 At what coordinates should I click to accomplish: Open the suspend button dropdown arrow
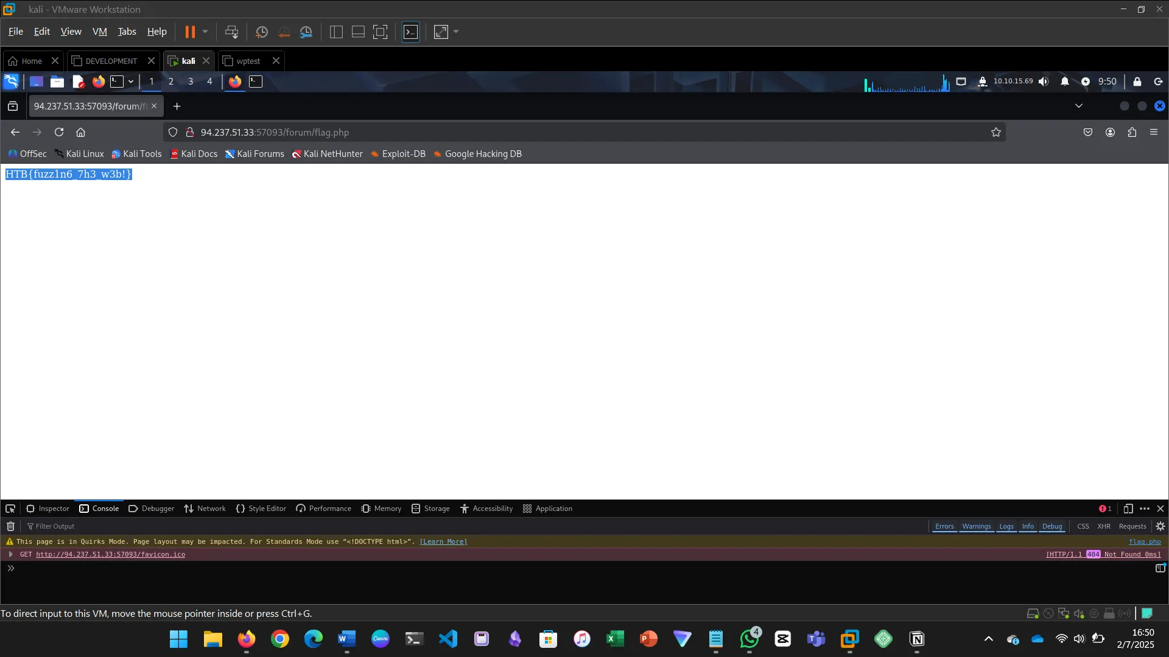[205, 32]
